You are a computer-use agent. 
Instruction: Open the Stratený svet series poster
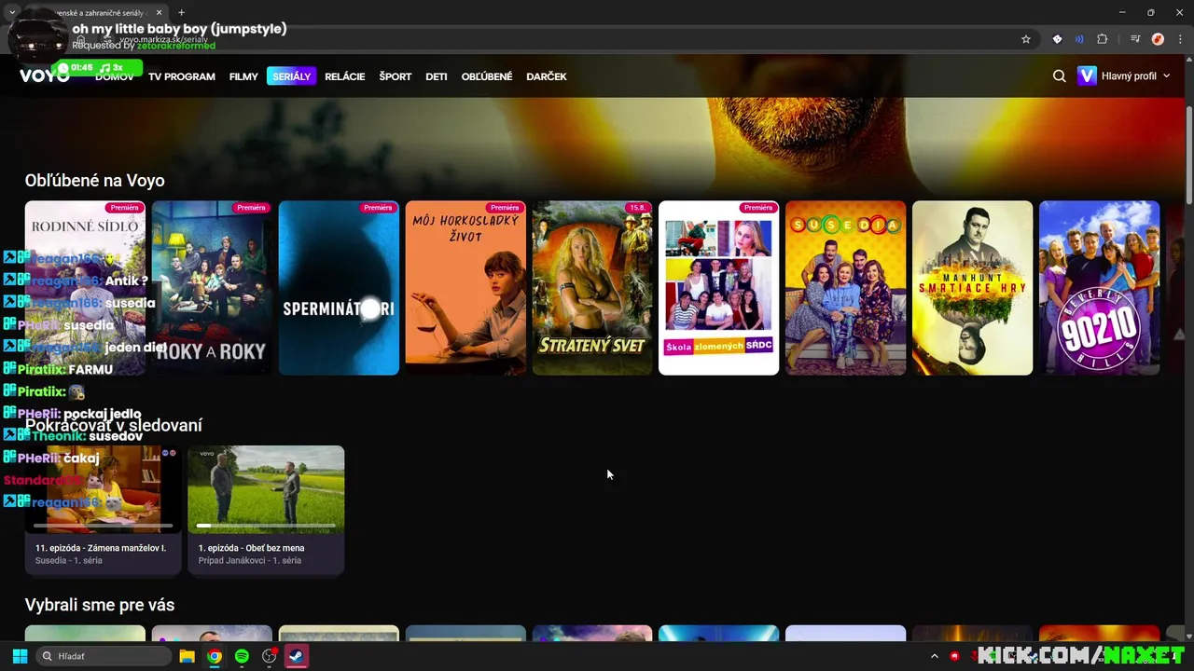coord(592,288)
